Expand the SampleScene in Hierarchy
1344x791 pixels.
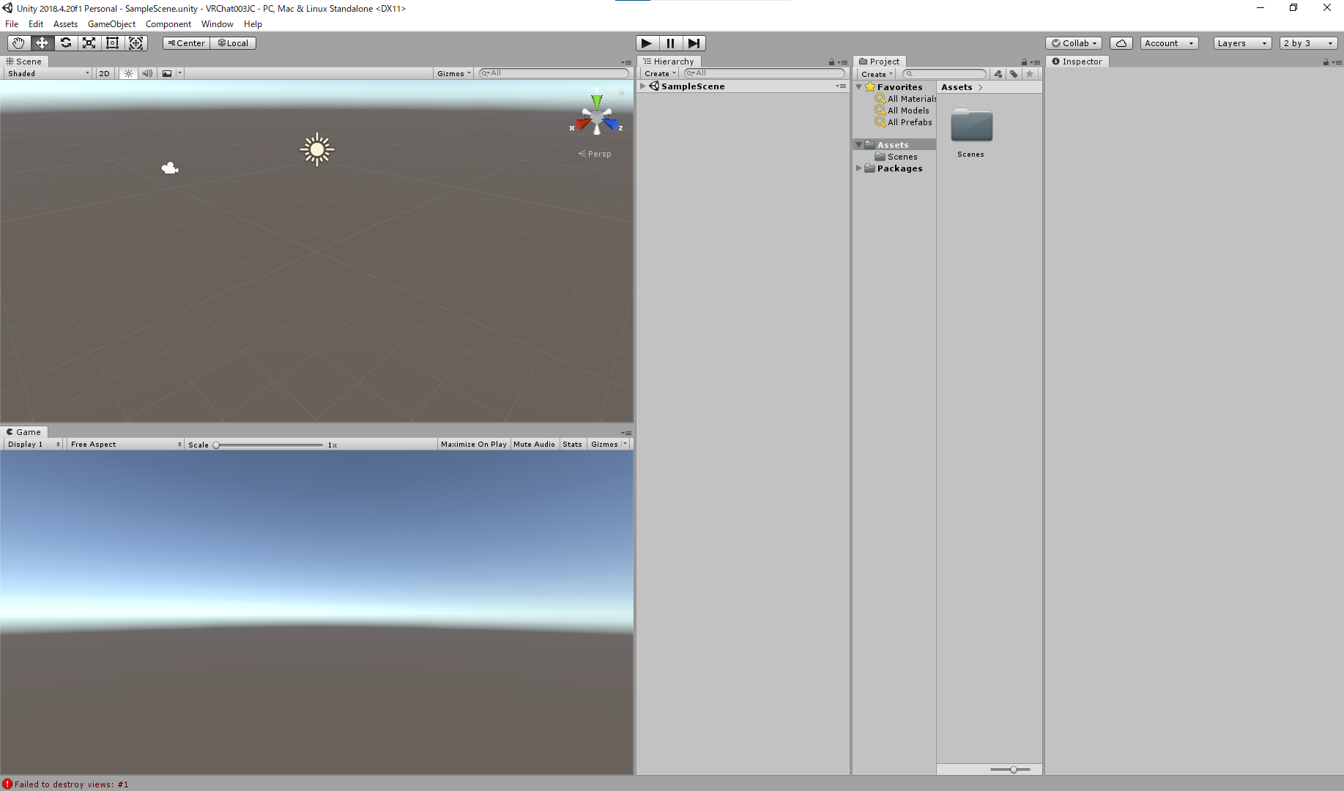[x=643, y=86]
